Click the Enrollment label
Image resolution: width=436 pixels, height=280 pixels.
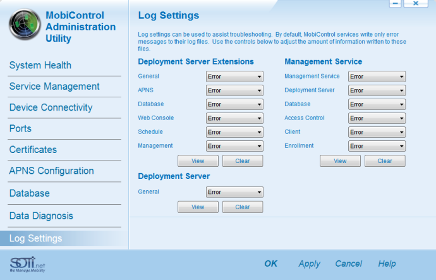[299, 146]
